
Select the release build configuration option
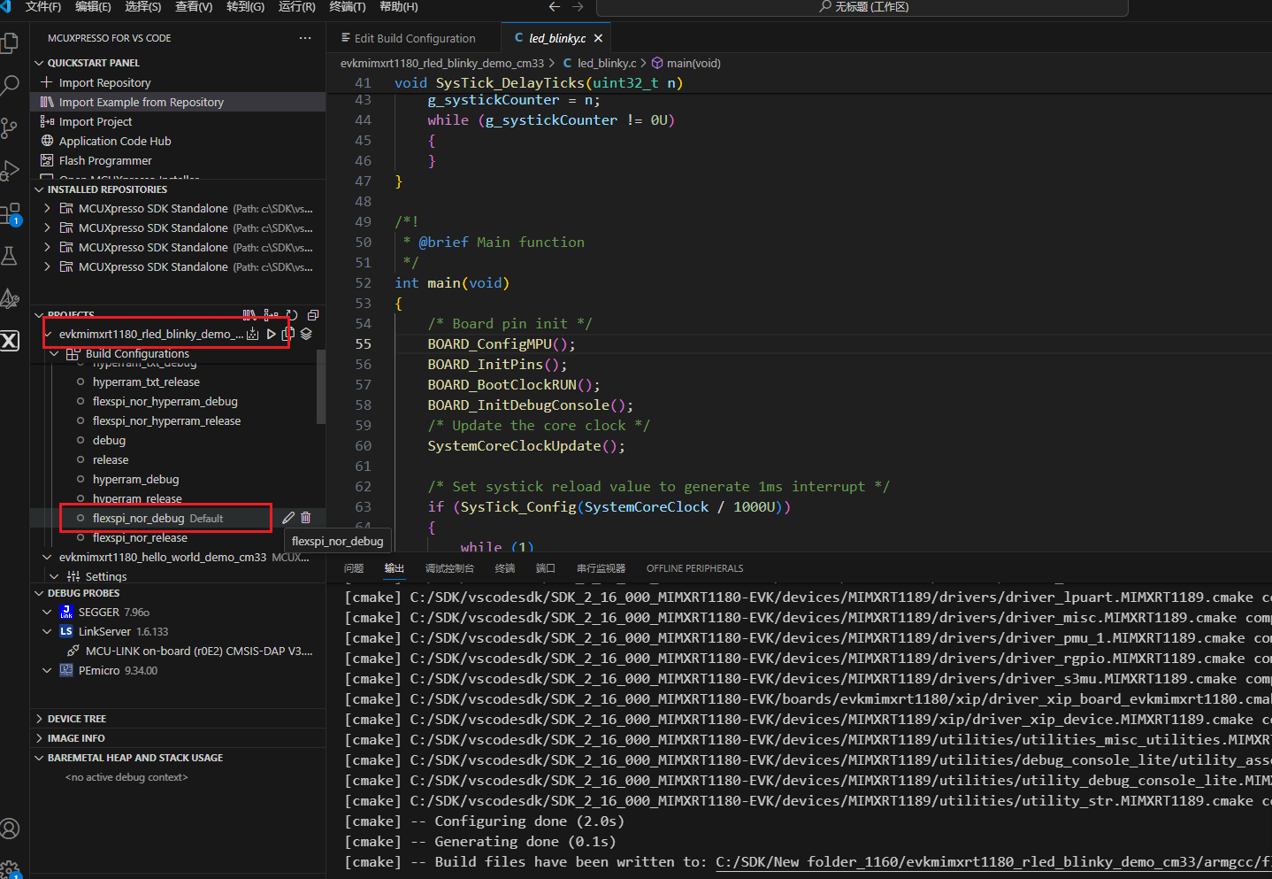(x=111, y=459)
